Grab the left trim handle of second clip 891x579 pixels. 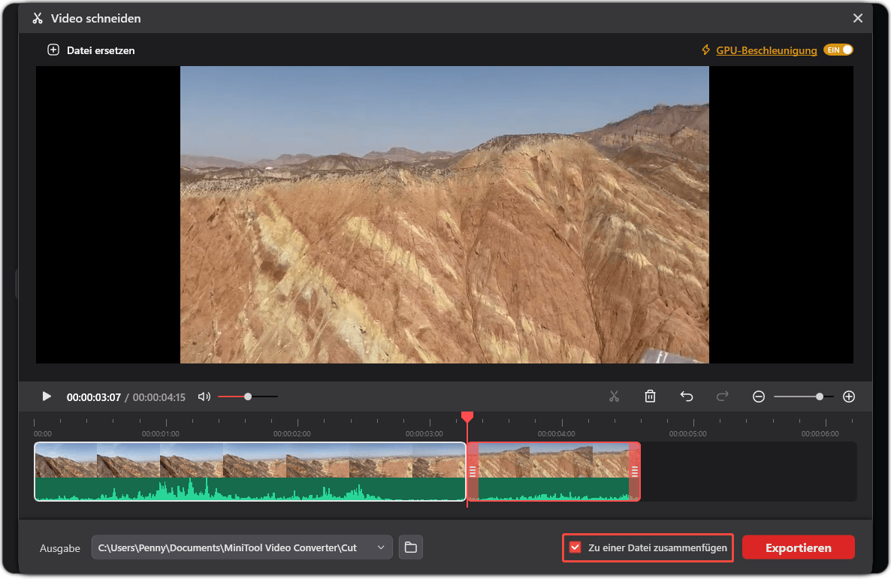(473, 472)
